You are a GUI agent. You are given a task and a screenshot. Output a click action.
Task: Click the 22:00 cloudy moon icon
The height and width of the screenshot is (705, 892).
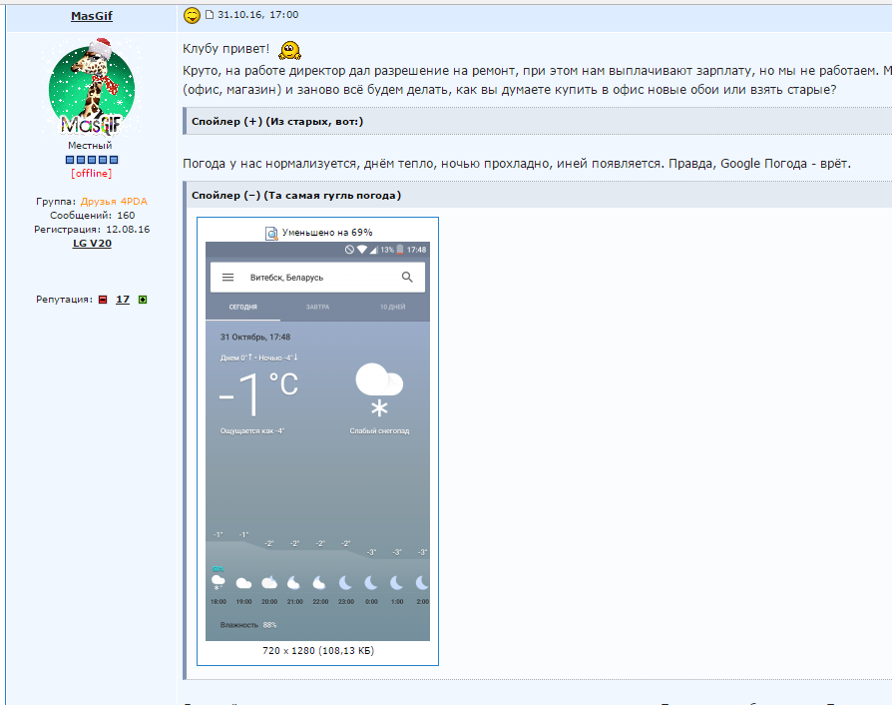coord(319,582)
